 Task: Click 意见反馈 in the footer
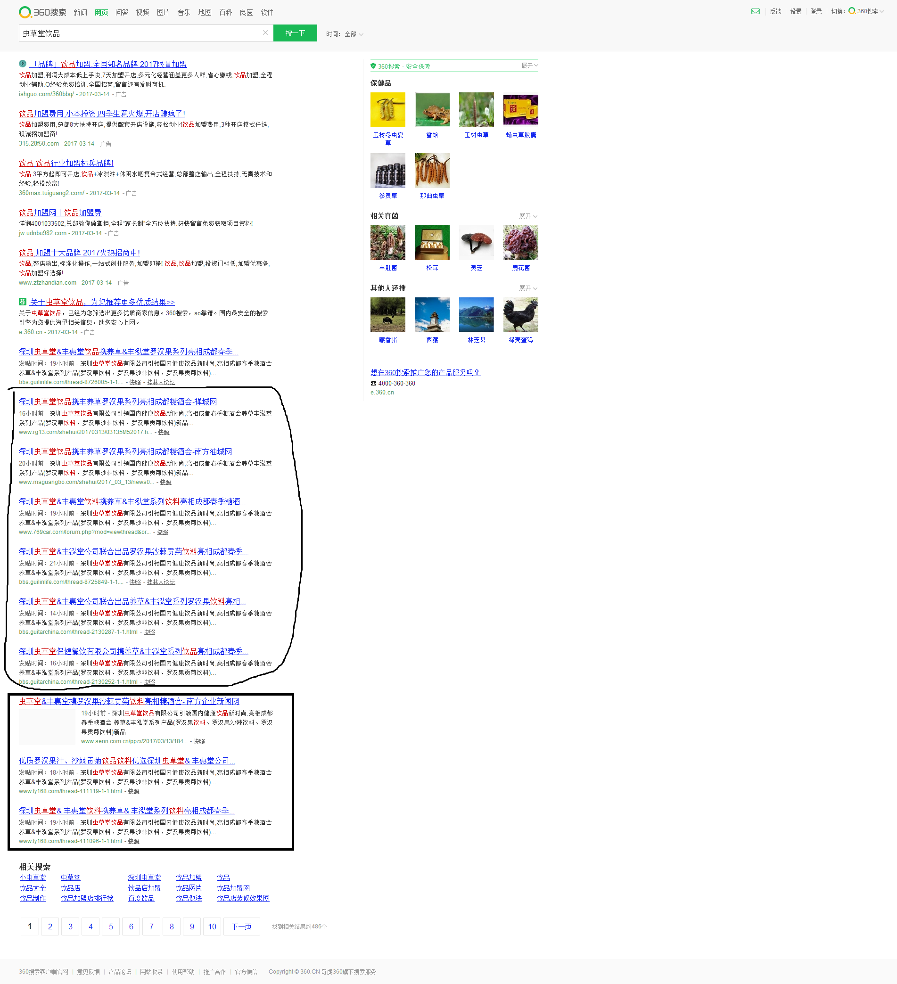(x=89, y=972)
